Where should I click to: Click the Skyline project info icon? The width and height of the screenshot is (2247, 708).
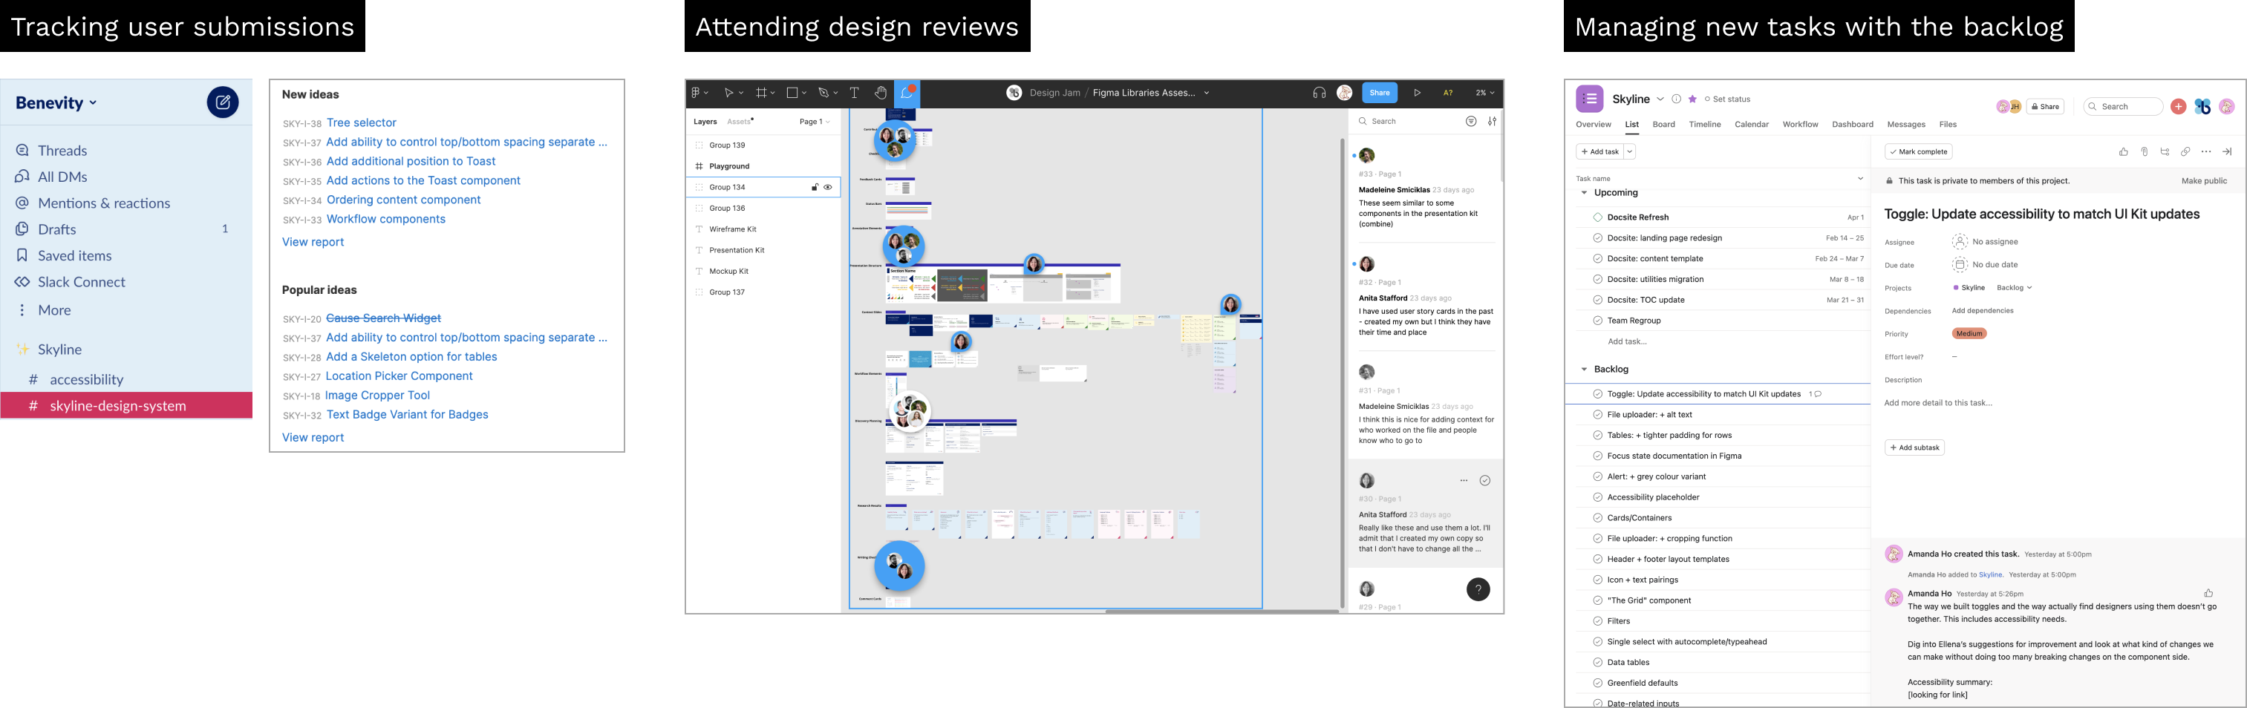pos(1677,99)
